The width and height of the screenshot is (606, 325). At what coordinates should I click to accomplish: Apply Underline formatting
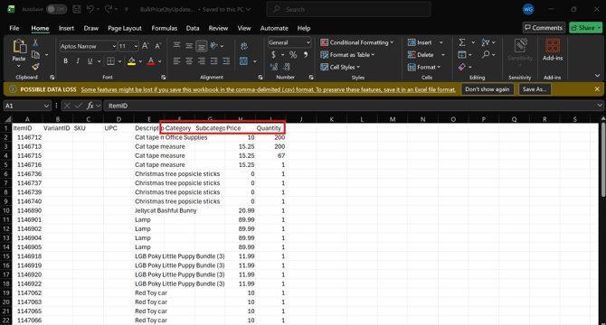(x=90, y=60)
